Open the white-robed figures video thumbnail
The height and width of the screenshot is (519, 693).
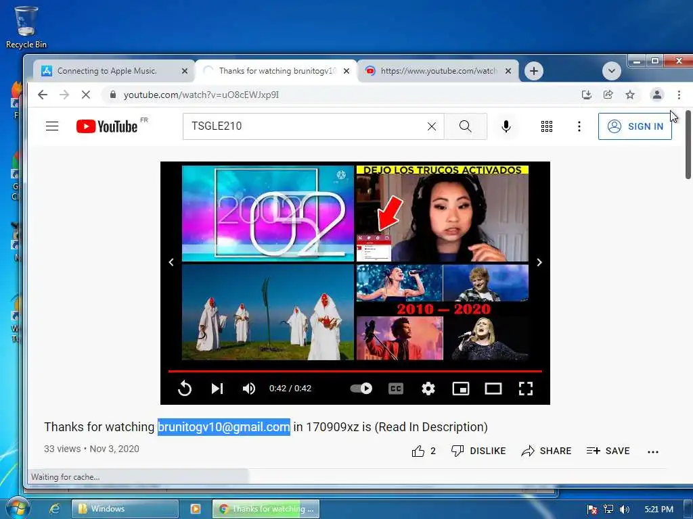(x=268, y=312)
